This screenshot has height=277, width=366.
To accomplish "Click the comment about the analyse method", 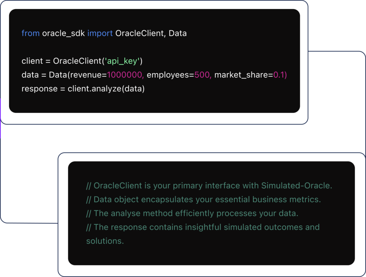I will [x=192, y=213].
